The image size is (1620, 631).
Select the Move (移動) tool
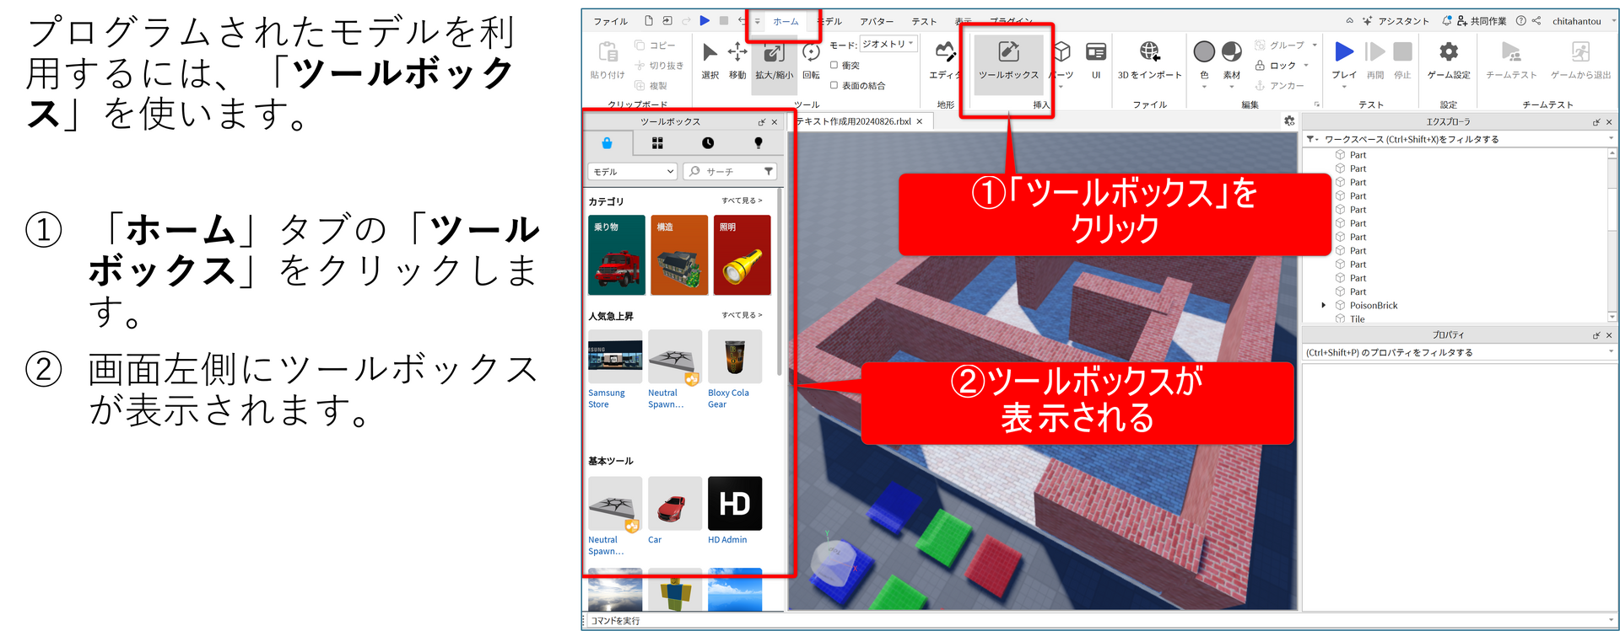pos(737,59)
